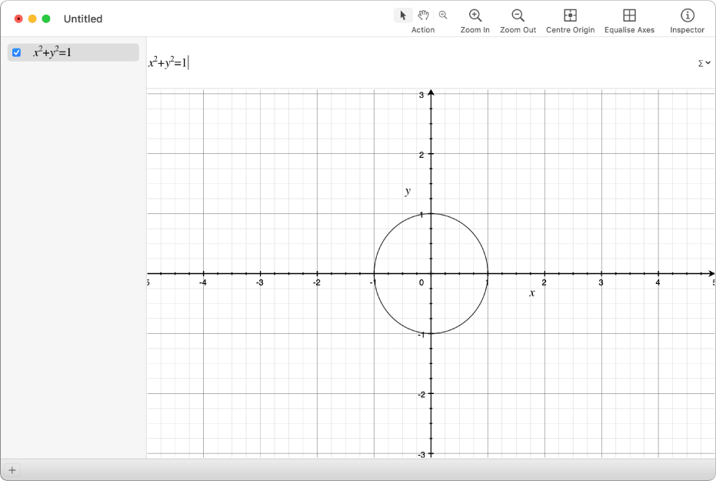Zoom in using the Zoom In icon
The height and width of the screenshot is (481, 716).
coord(475,16)
